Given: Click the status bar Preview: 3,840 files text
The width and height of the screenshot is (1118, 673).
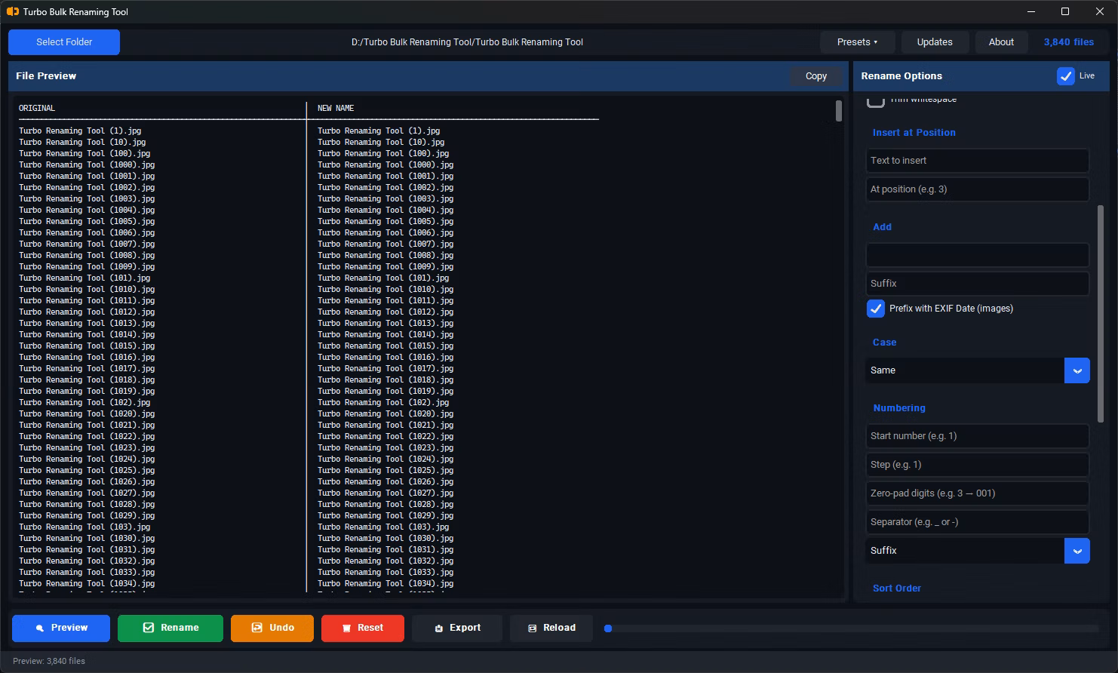Looking at the screenshot, I should 49,661.
